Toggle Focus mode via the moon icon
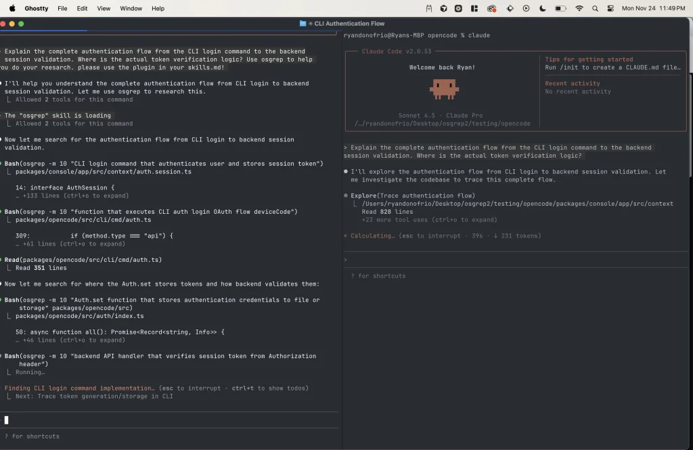The image size is (693, 450). (541, 8)
